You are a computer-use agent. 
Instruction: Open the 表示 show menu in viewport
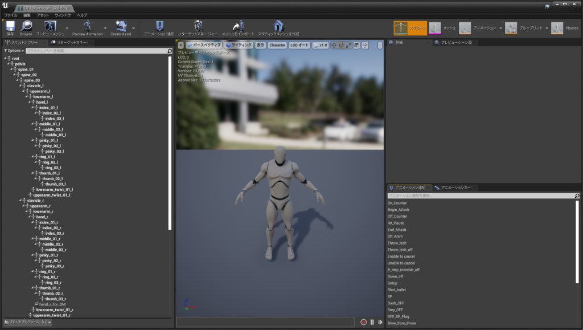[x=260, y=45]
